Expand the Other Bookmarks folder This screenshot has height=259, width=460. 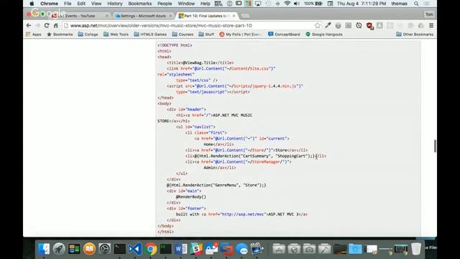coord(415,35)
